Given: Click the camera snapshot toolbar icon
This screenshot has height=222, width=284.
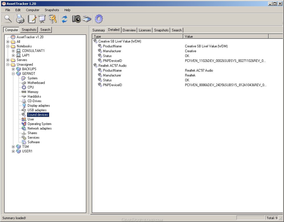Looking at the screenshot, I should [76, 19].
